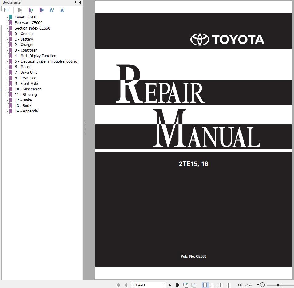Screen dimensions: 294x288
Task: Select the Section Index CE660 bookmark
Action: (32, 28)
